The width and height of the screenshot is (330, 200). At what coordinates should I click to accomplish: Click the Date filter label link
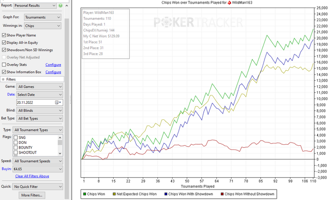(x=11, y=94)
